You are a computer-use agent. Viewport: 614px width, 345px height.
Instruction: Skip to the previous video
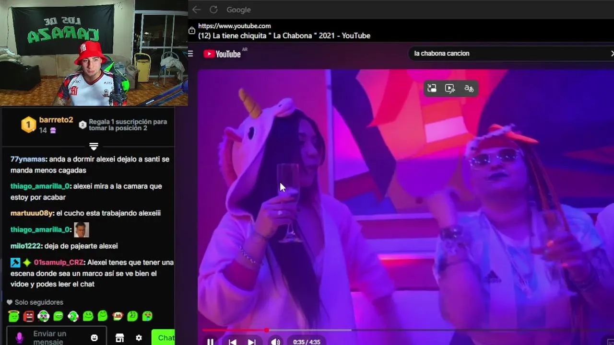233,342
